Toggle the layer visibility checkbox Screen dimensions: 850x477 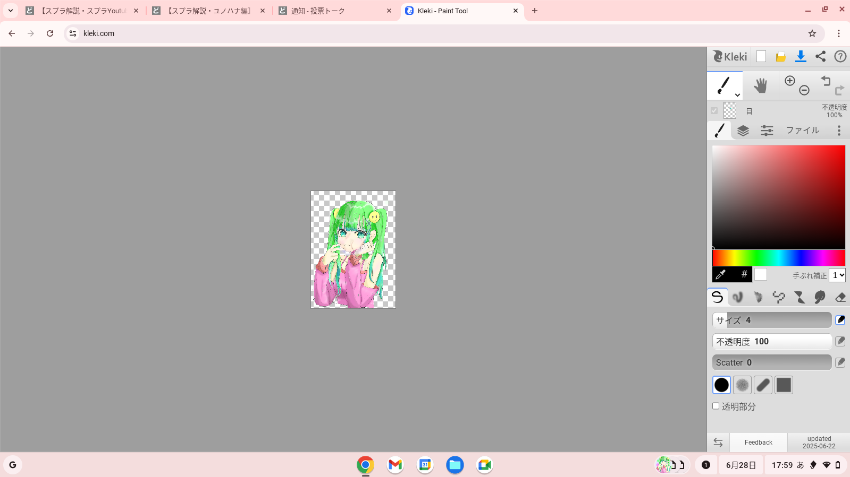pos(714,111)
